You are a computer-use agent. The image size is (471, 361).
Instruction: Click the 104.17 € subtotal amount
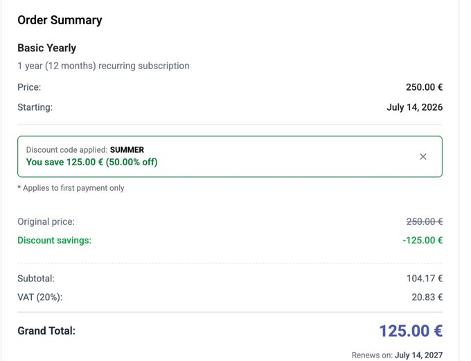click(x=425, y=278)
